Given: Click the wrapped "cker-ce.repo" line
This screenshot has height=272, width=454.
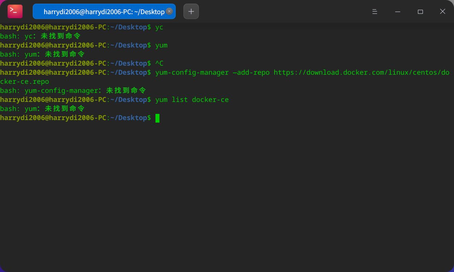Looking at the screenshot, I should click(25, 82).
